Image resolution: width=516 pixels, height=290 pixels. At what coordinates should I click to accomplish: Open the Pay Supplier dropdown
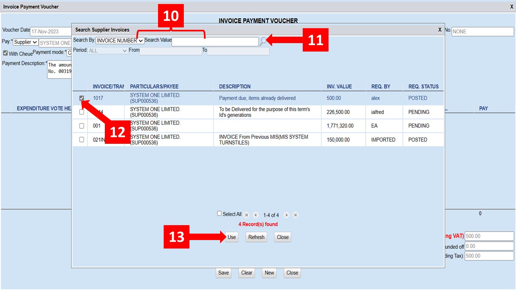(x=26, y=42)
